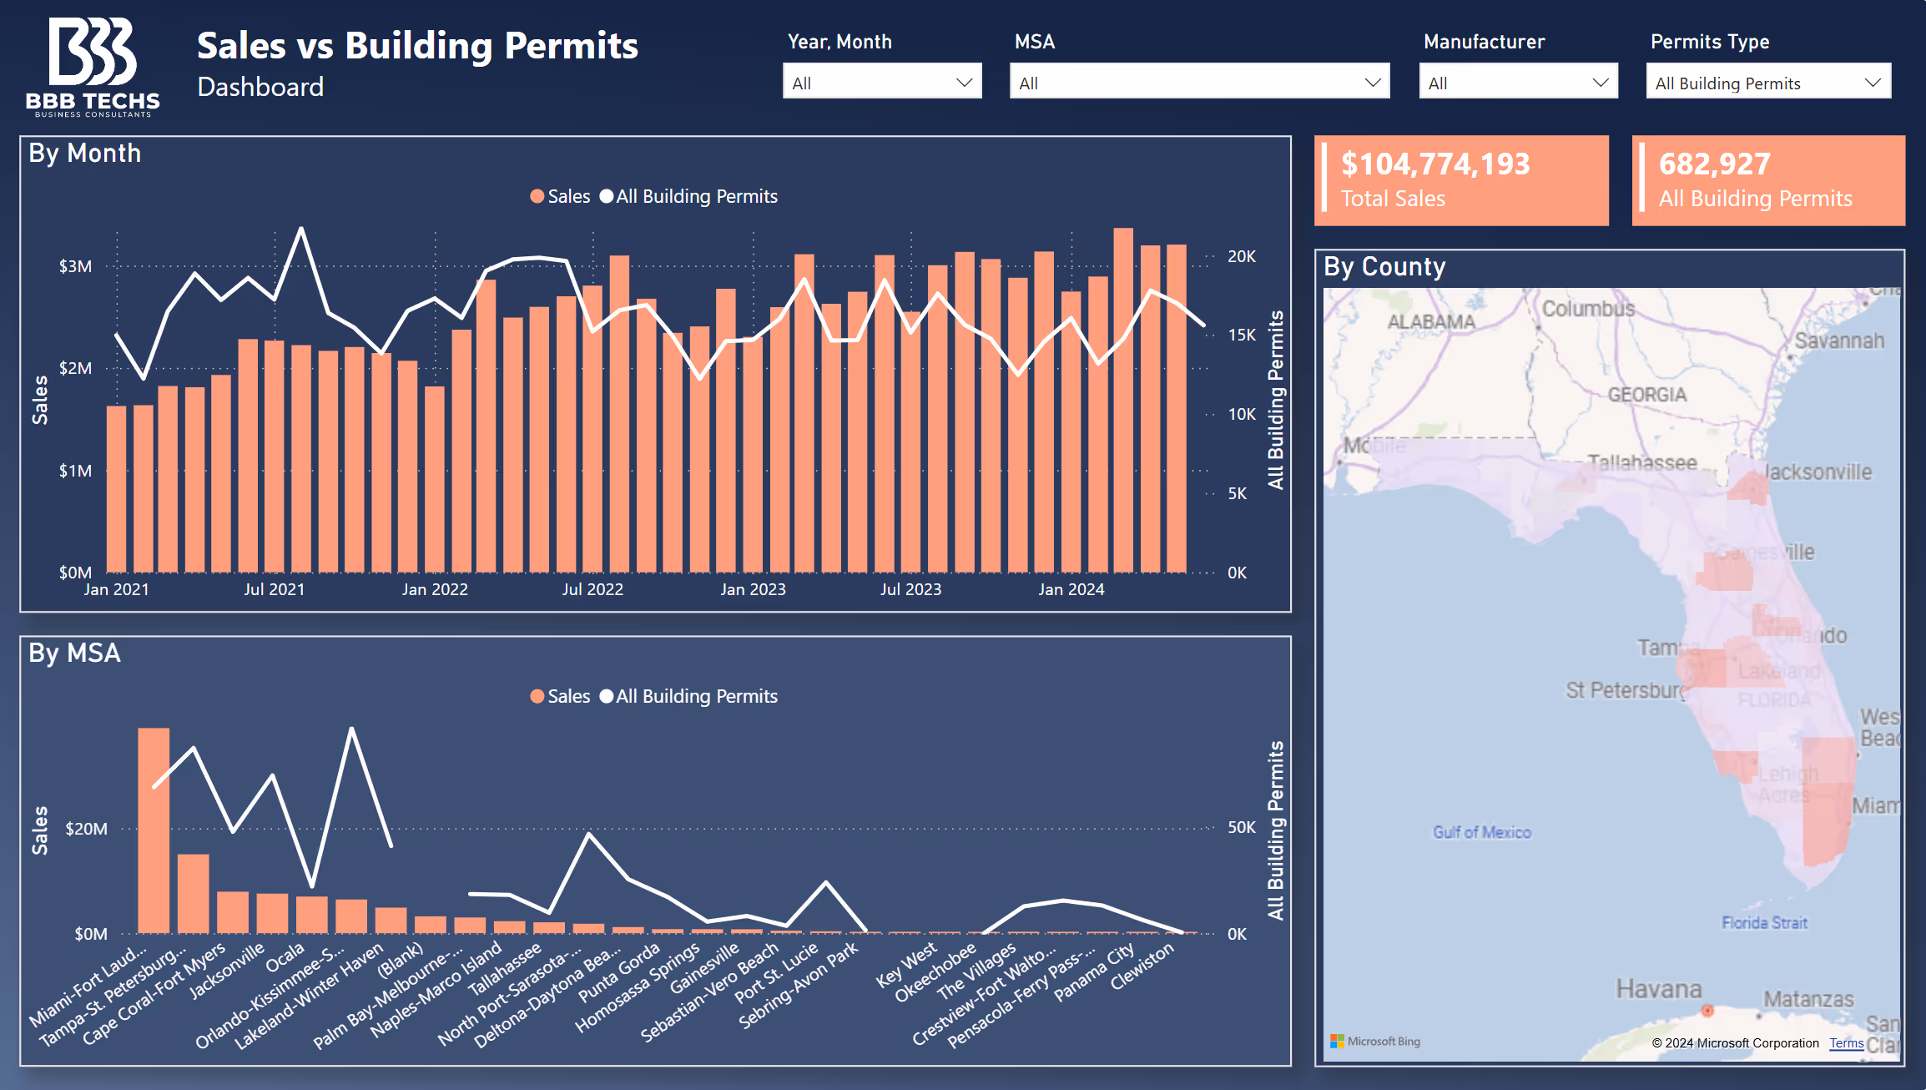The image size is (1926, 1090).
Task: Click the BBB Techs logo
Action: (x=93, y=67)
